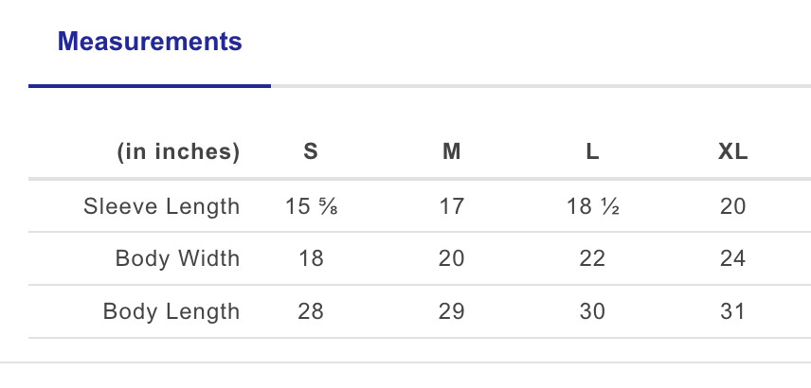
Task: Click body length value 31 for XL
Action: click(733, 311)
